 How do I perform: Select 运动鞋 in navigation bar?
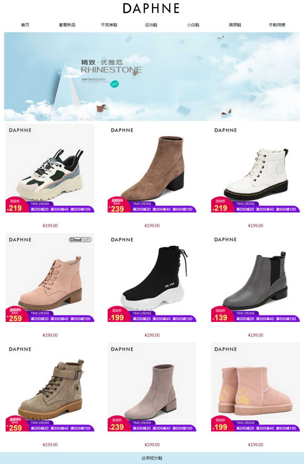point(151,25)
